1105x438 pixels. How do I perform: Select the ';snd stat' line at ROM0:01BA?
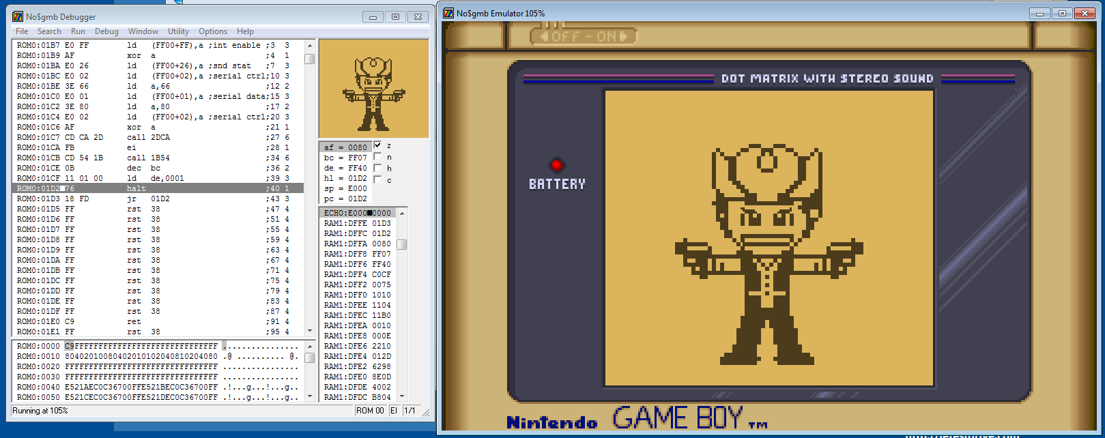(158, 65)
